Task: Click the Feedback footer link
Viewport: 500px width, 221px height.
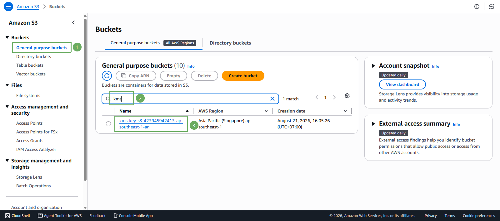Action: (97, 216)
